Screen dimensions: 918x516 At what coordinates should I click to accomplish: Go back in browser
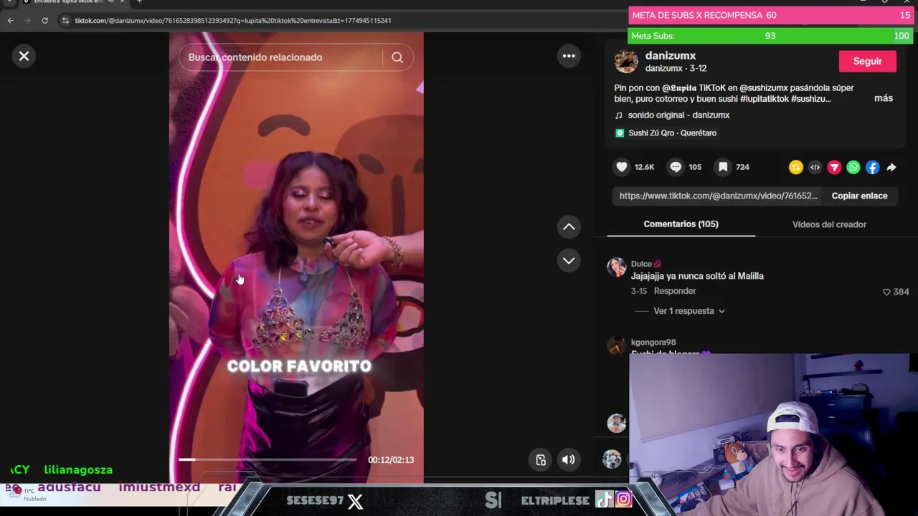pos(10,20)
